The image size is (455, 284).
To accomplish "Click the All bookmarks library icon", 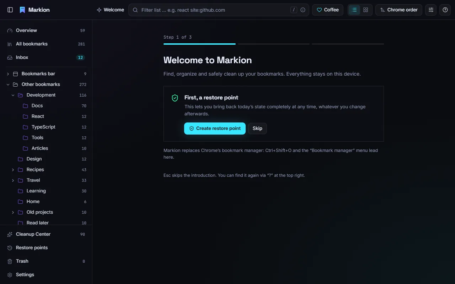I will click(x=10, y=44).
